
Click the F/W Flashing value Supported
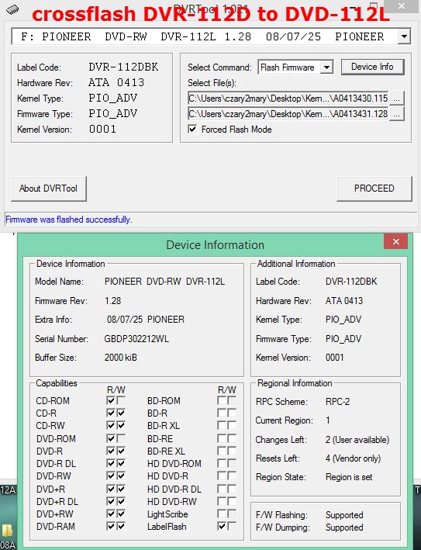click(x=344, y=515)
